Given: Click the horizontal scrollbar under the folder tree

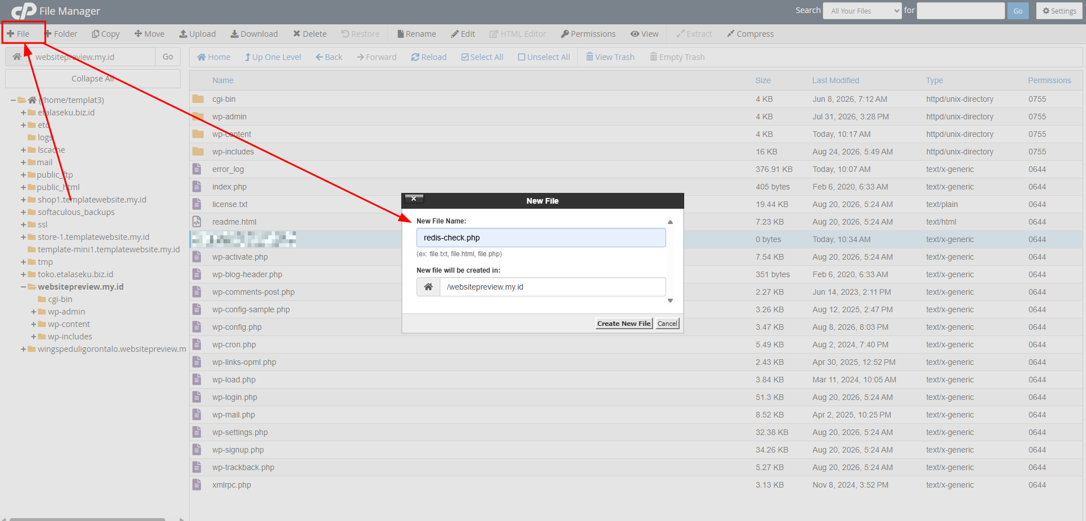Looking at the screenshot, I should tap(88, 519).
